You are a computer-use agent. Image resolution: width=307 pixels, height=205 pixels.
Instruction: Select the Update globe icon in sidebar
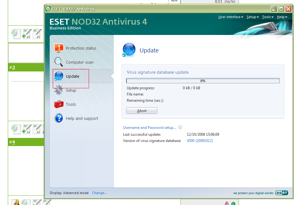[x=58, y=76]
